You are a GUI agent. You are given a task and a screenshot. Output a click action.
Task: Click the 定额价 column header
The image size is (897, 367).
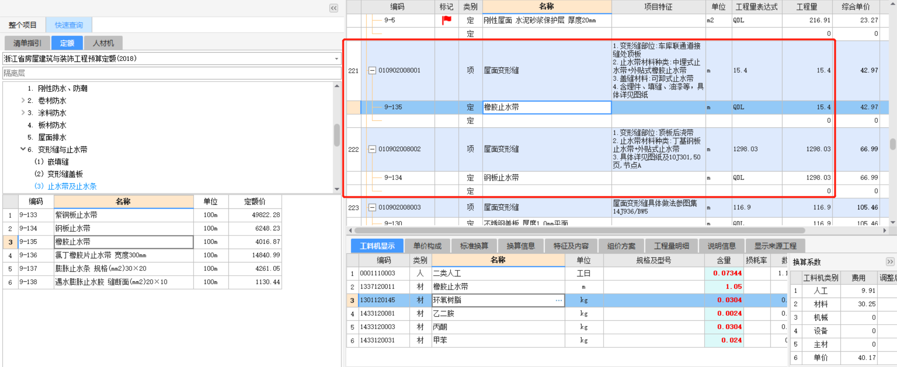coord(255,201)
